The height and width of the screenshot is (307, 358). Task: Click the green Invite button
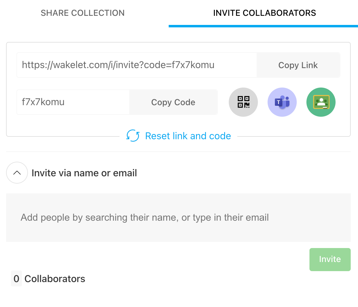(330, 259)
